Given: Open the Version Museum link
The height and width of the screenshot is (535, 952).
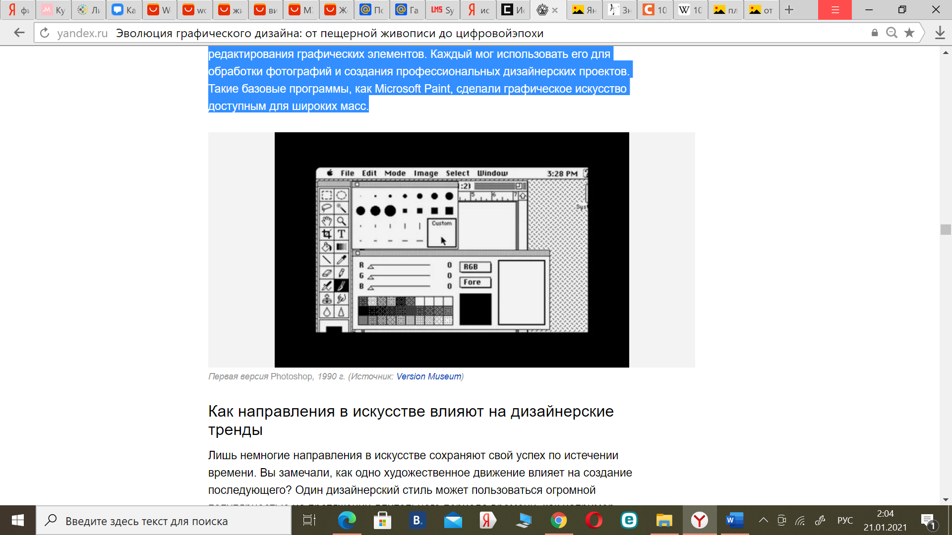Looking at the screenshot, I should click(428, 376).
